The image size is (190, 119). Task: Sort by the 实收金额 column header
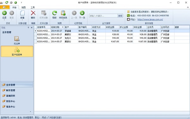[x=140, y=27]
